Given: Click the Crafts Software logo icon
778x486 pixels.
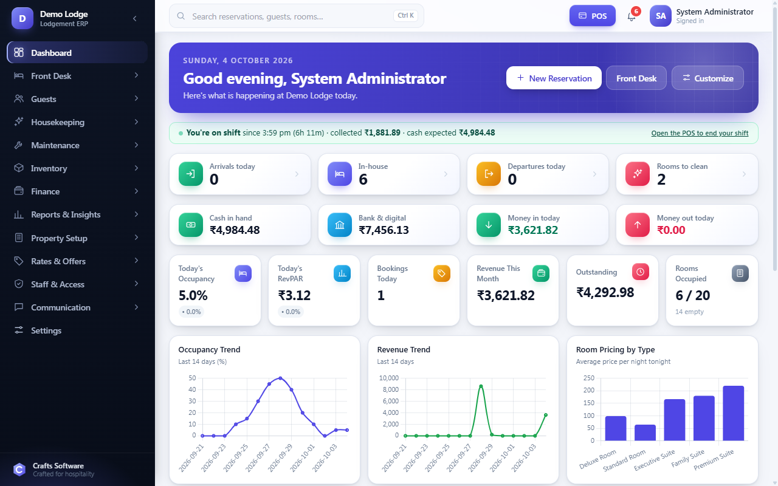Looking at the screenshot, I should pos(19,470).
